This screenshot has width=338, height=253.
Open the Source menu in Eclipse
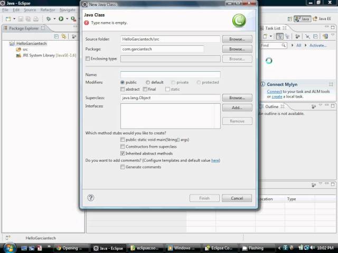pyautogui.click(x=30, y=10)
